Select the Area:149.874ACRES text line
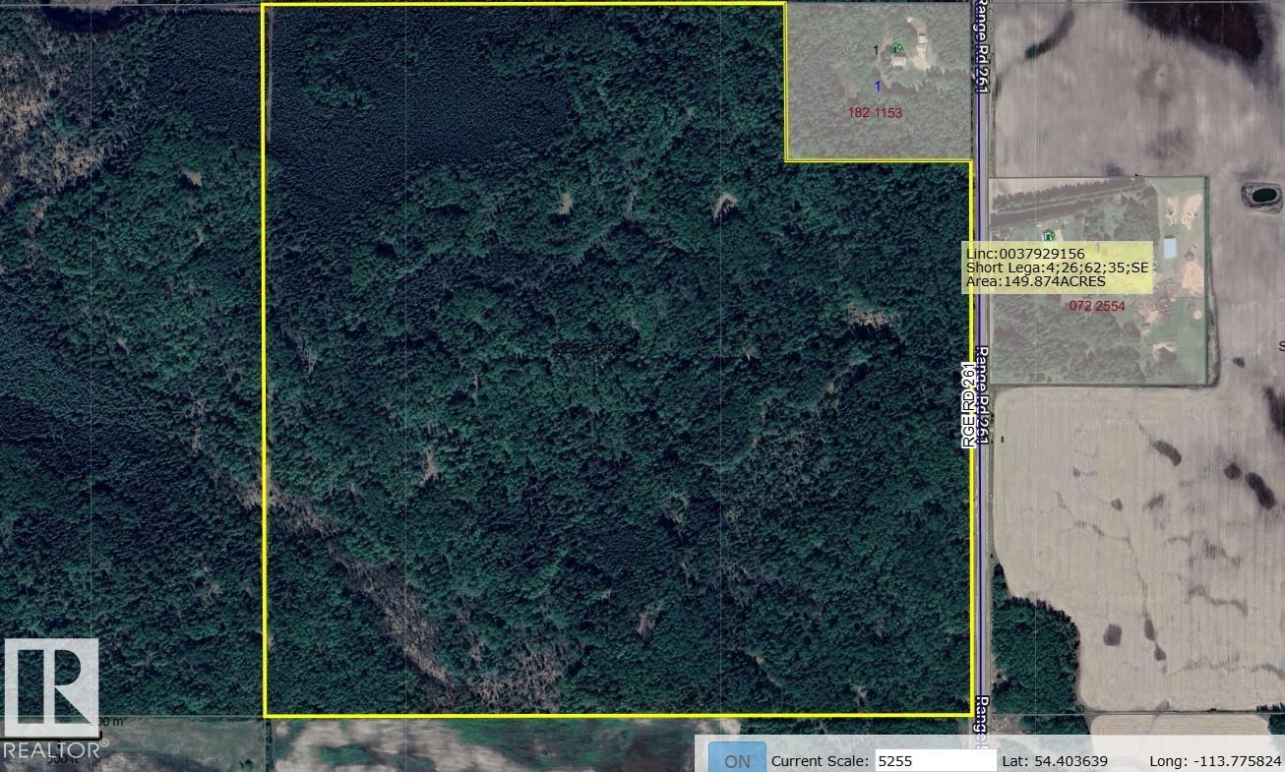The width and height of the screenshot is (1285, 772). 1037,281
